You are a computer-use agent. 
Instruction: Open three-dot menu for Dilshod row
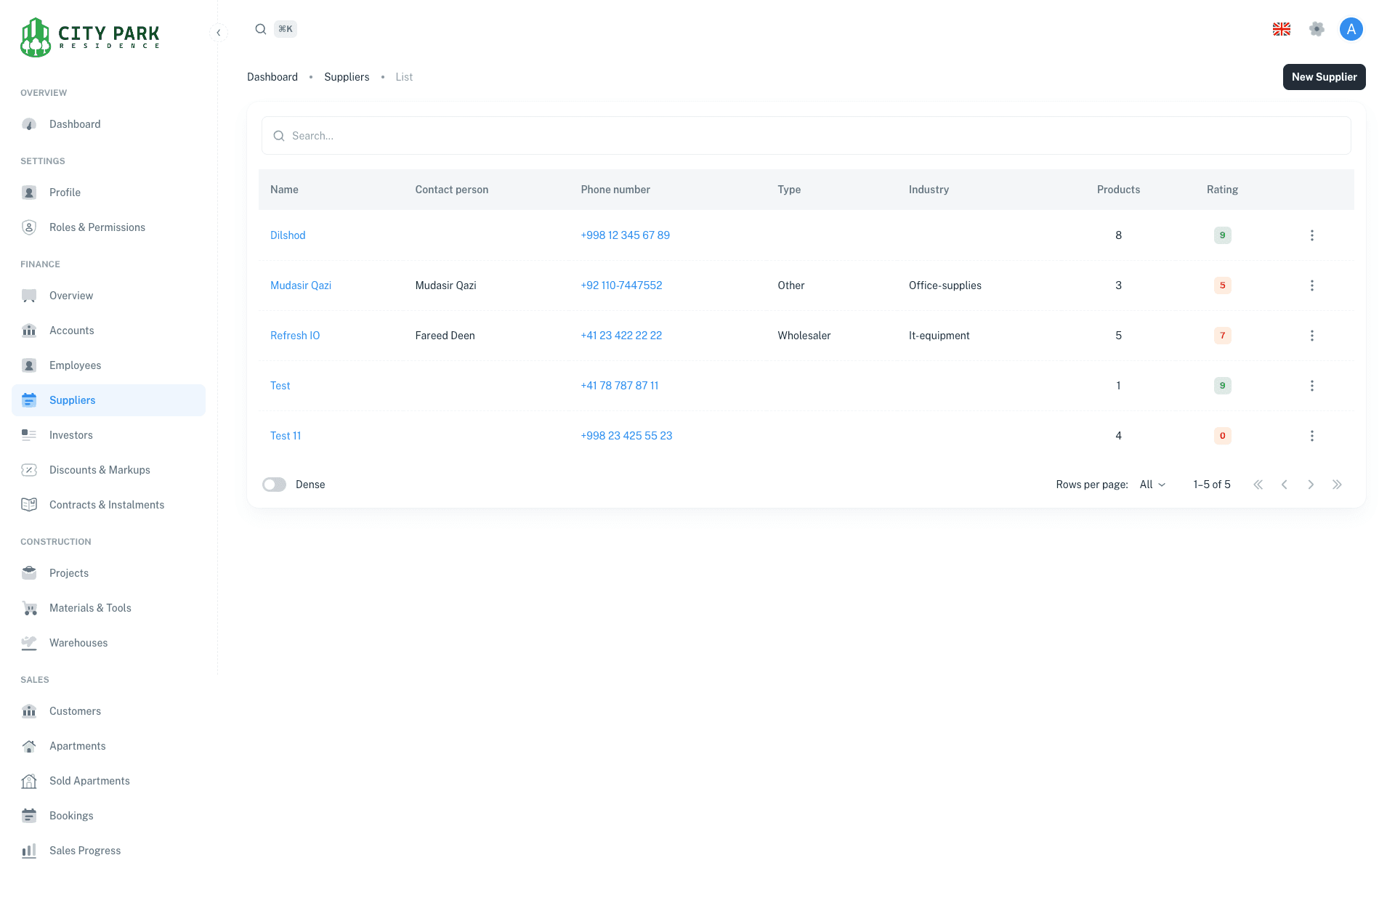tap(1311, 235)
